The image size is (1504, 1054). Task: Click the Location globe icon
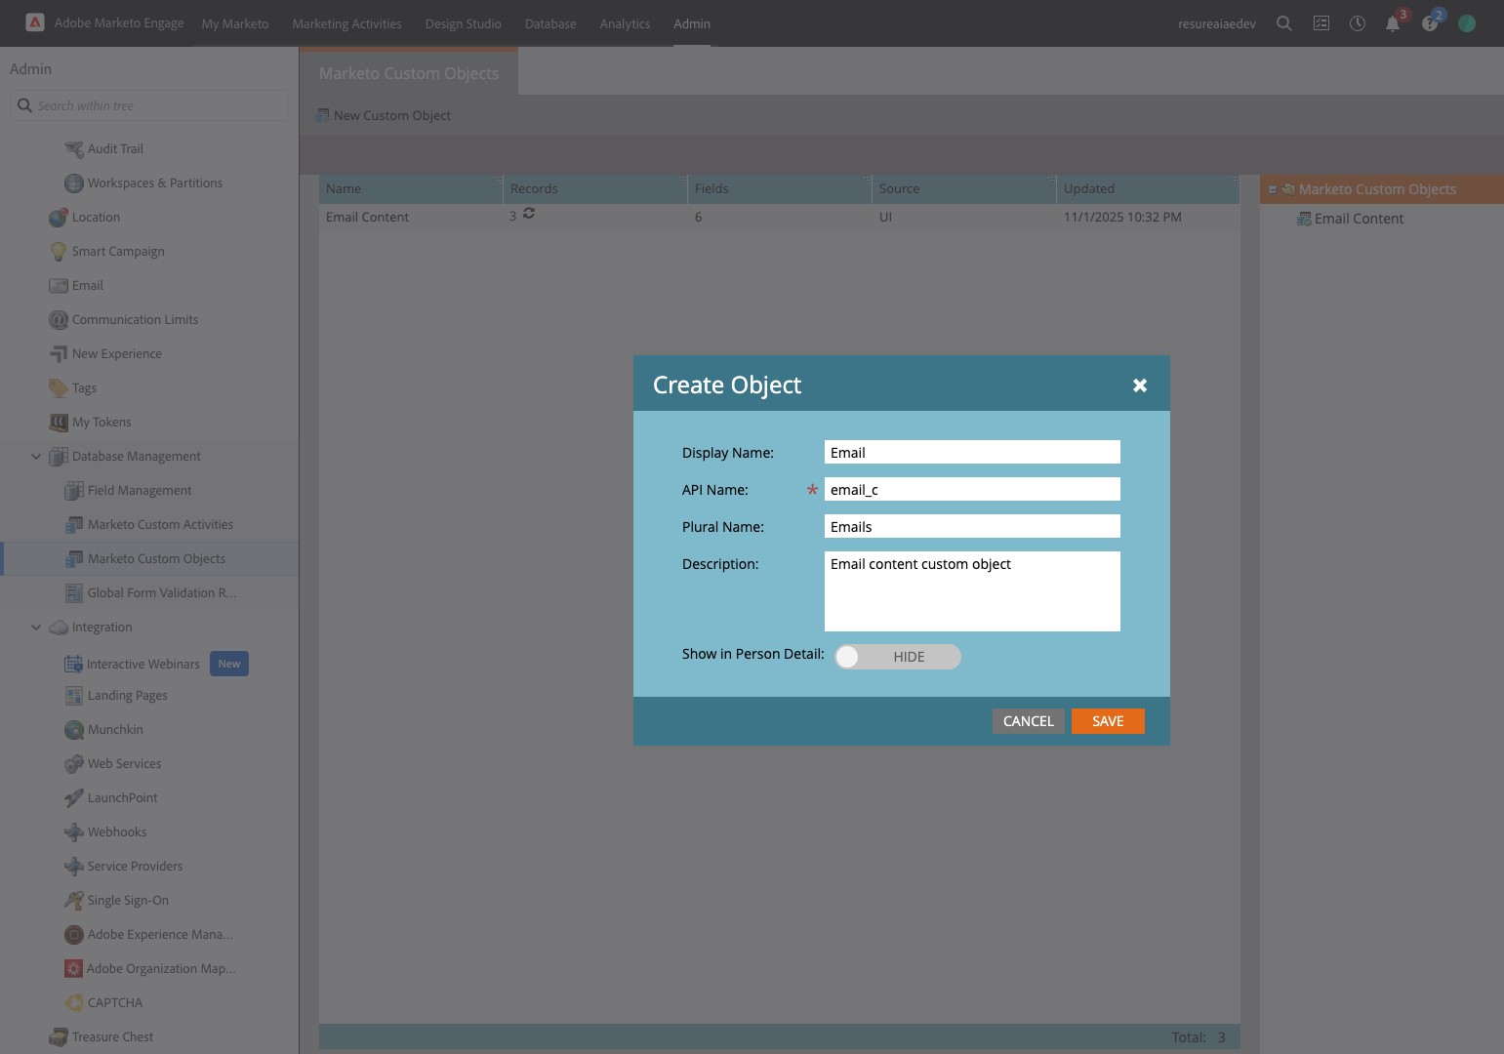pos(58,218)
